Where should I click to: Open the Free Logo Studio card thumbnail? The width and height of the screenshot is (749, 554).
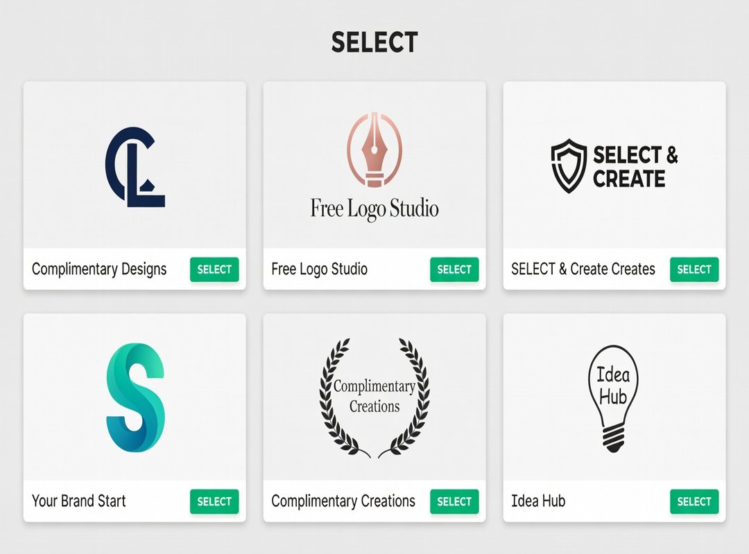point(374,166)
